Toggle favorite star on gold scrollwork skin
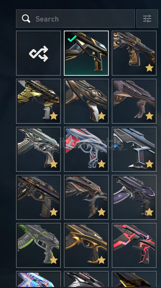This screenshot has height=288, width=161. click(x=102, y=260)
